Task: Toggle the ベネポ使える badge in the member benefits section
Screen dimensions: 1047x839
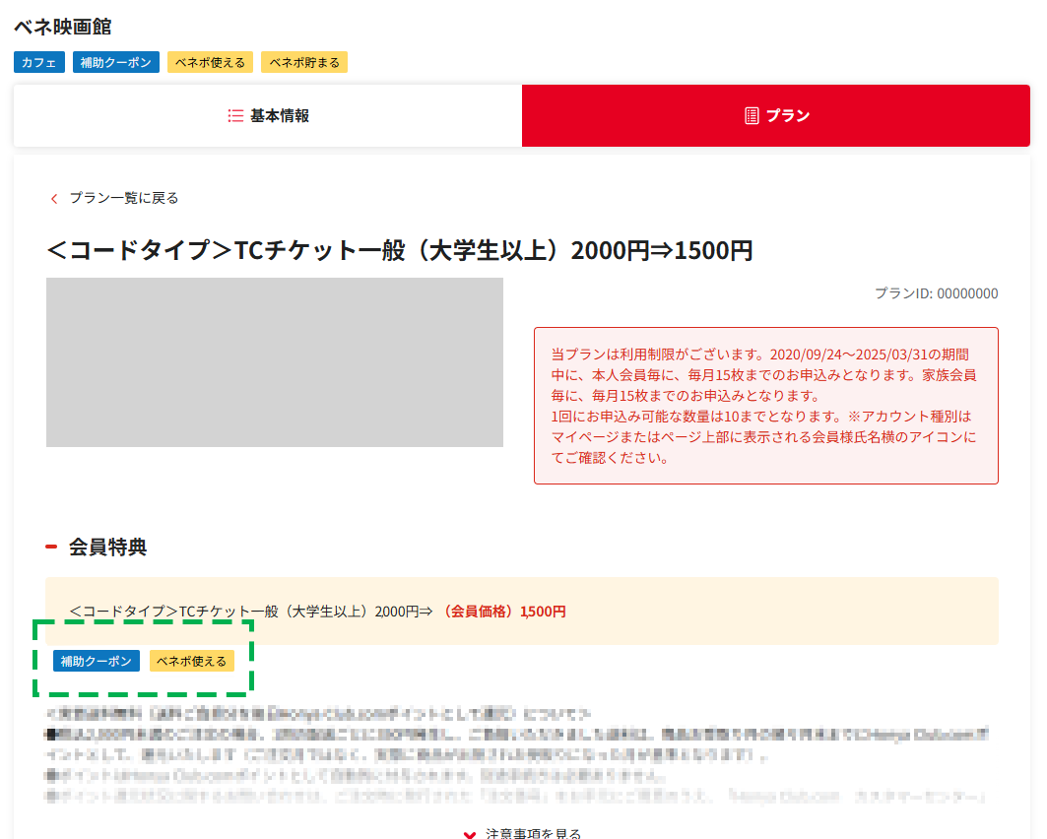Action: (x=191, y=661)
